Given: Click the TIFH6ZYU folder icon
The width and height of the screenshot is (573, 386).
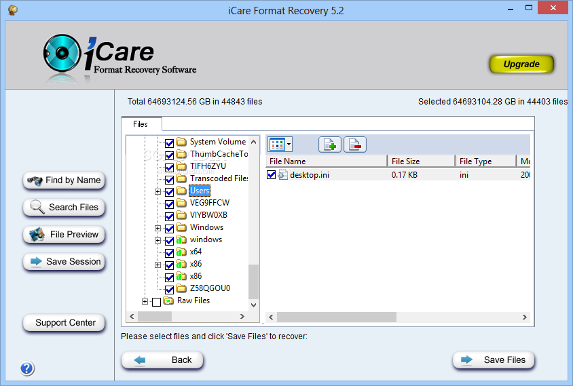Looking at the screenshot, I should point(181,166).
